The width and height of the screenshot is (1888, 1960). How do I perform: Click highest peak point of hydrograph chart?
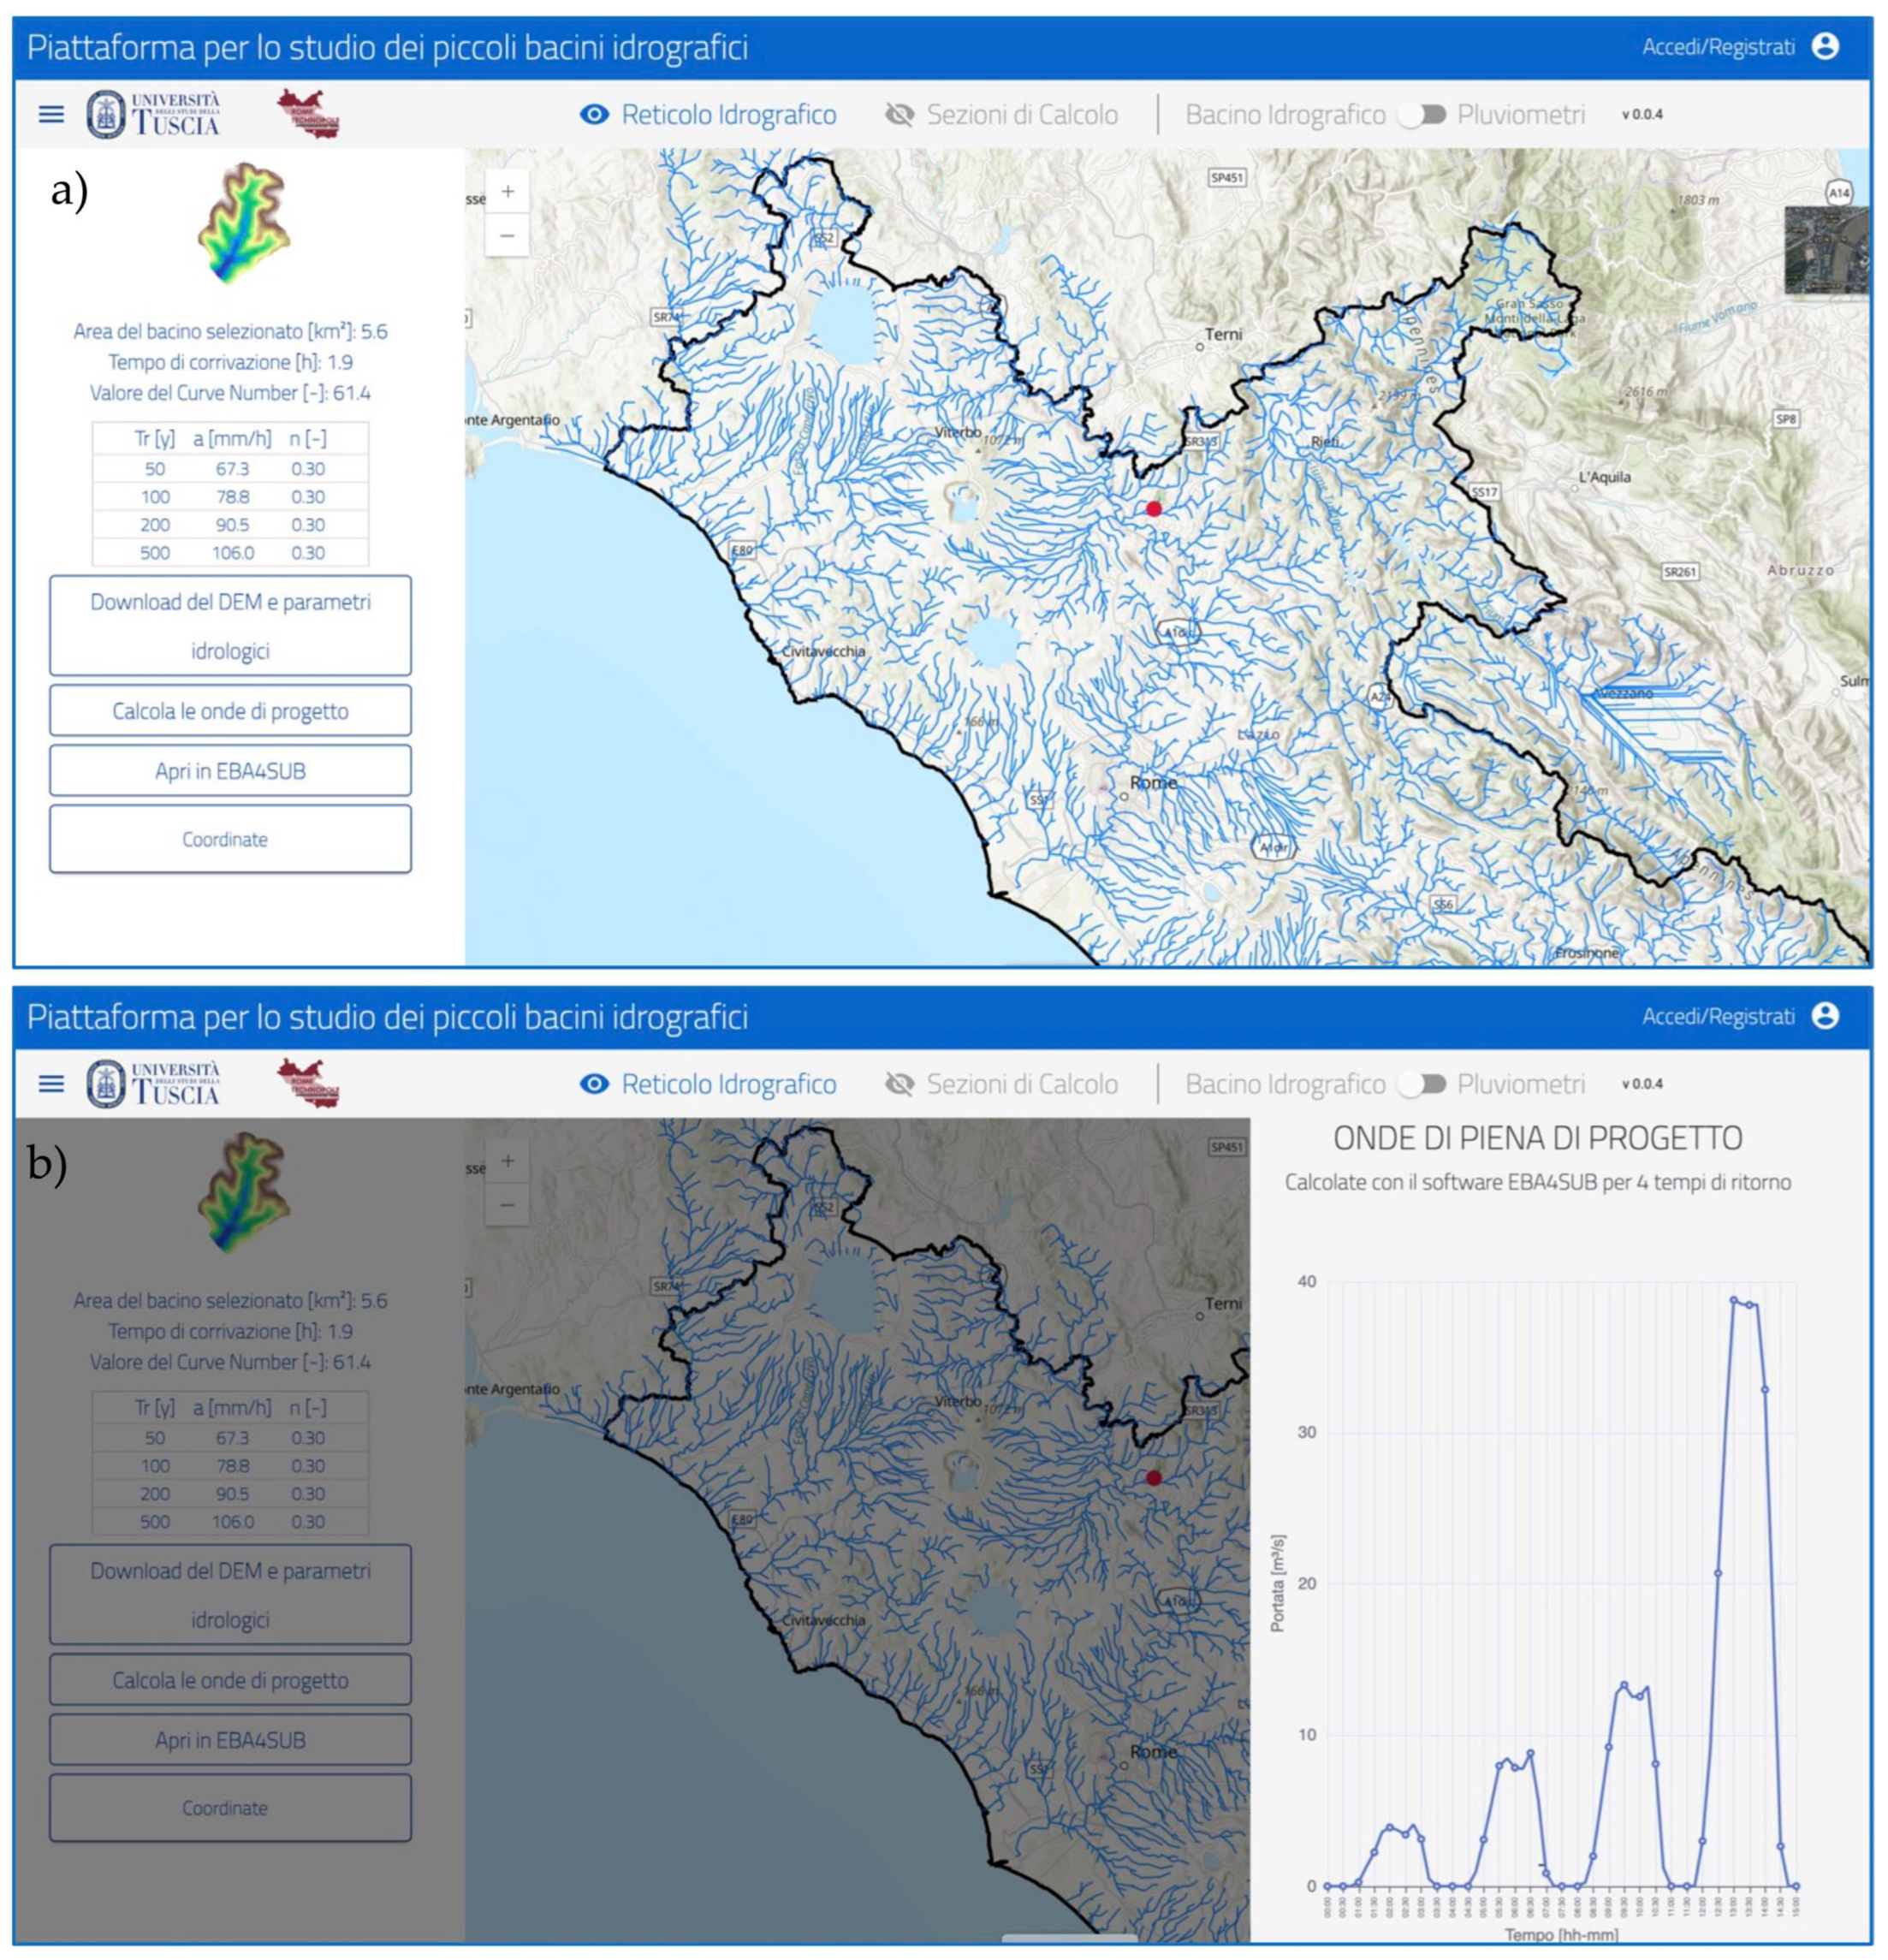coord(1734,1300)
